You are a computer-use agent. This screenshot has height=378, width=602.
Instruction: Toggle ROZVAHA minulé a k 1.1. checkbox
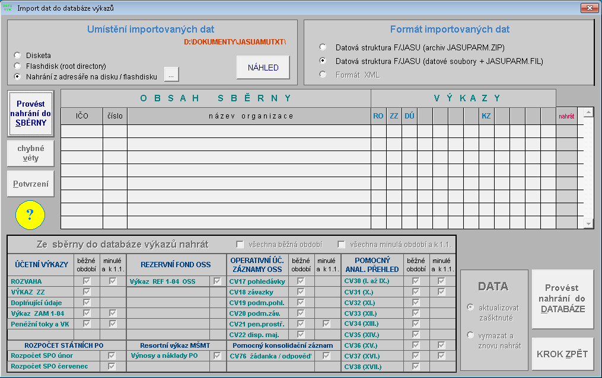coord(113,281)
